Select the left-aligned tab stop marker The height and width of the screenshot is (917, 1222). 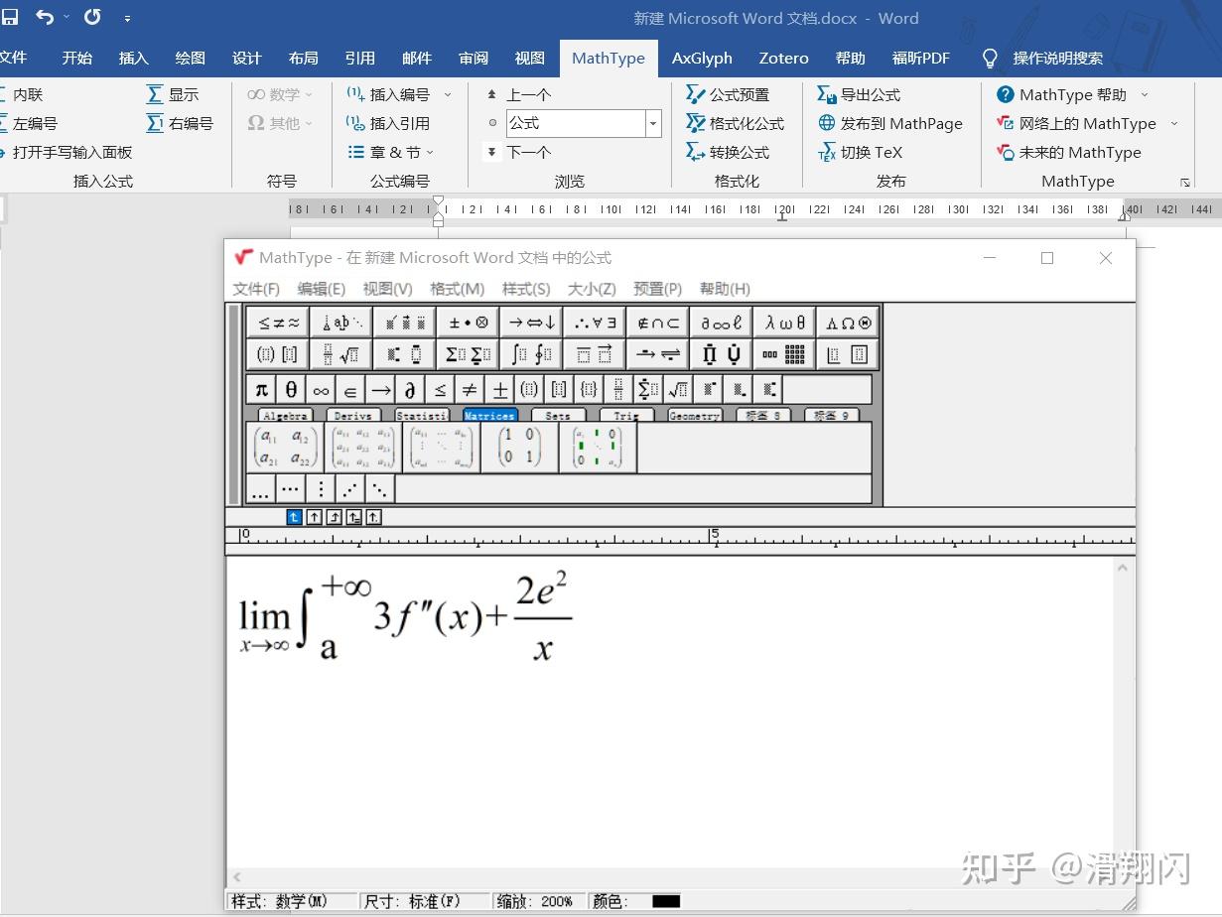point(294,517)
